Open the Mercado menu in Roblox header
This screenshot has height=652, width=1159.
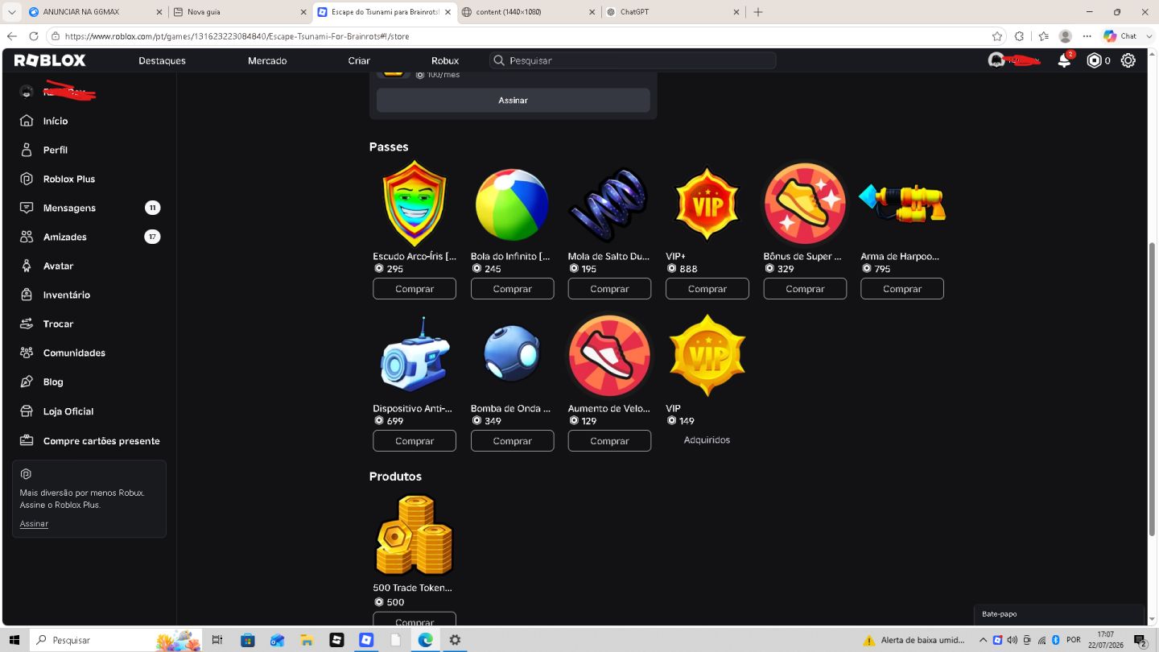coord(267,60)
